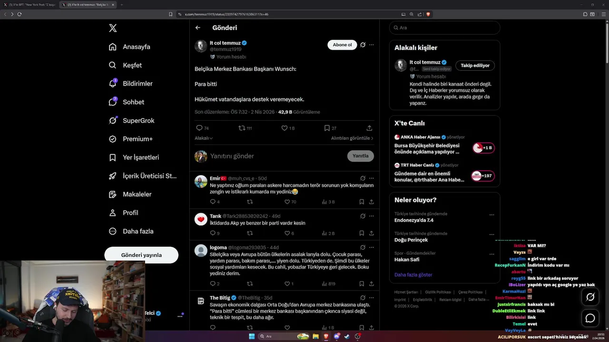609x342 pixels.
Task: Open more options on Emir's reply
Action: [372, 179]
